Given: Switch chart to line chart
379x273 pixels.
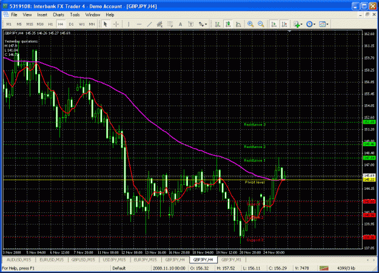Looking at the screenshot, I should coord(238,24).
